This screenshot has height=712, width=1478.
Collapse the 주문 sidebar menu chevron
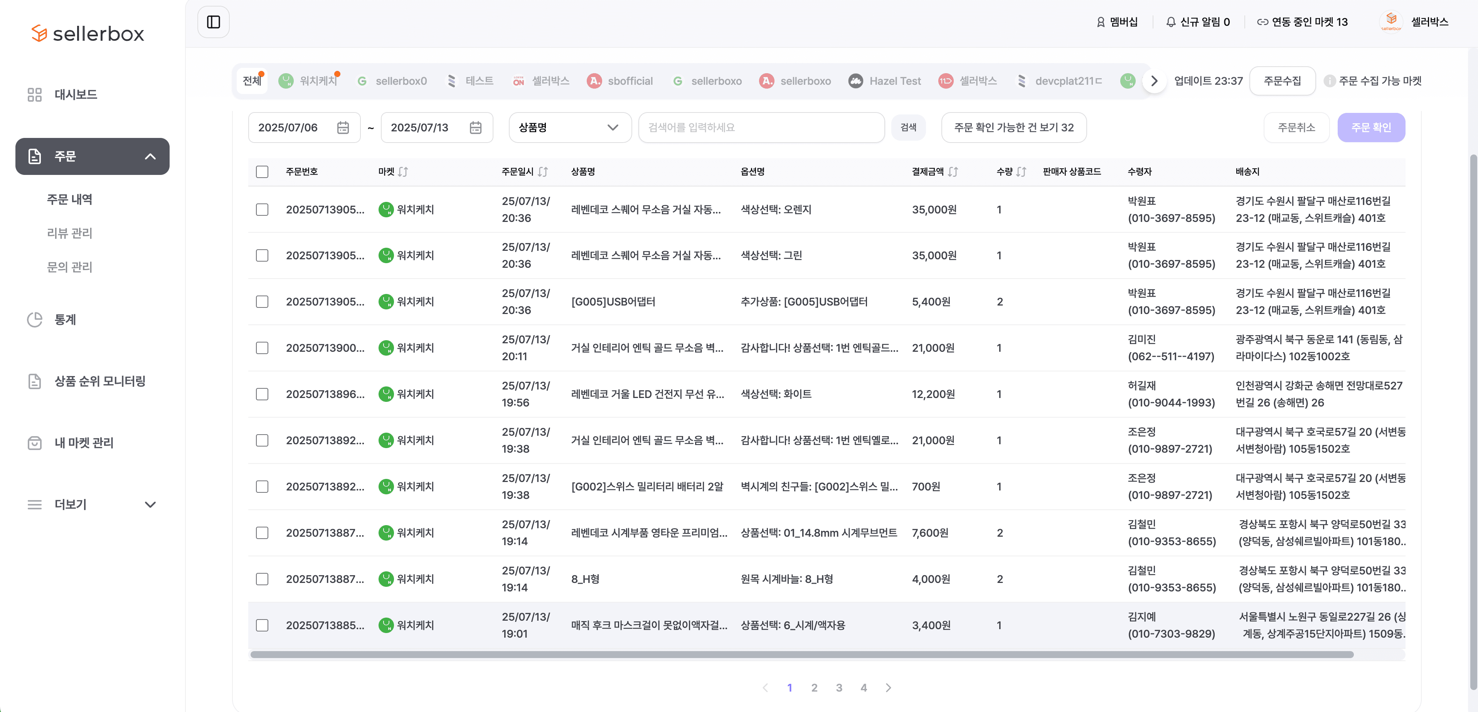point(150,156)
